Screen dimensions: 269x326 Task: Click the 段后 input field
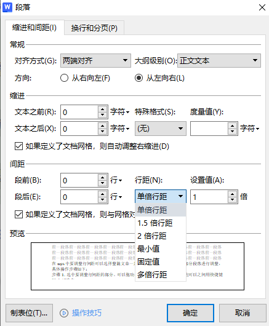point(79,197)
